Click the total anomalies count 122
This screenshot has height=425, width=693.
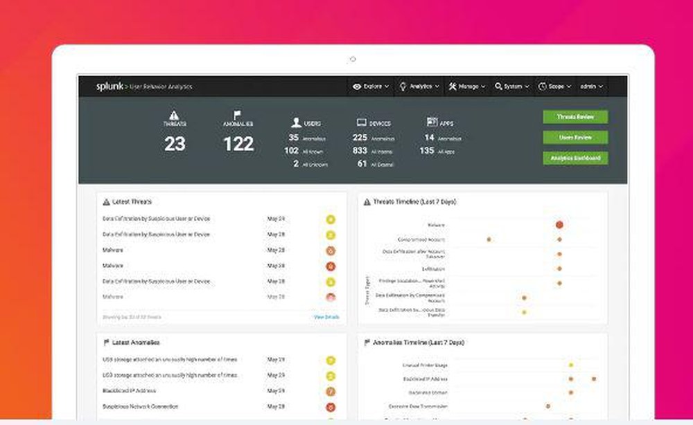pyautogui.click(x=238, y=144)
